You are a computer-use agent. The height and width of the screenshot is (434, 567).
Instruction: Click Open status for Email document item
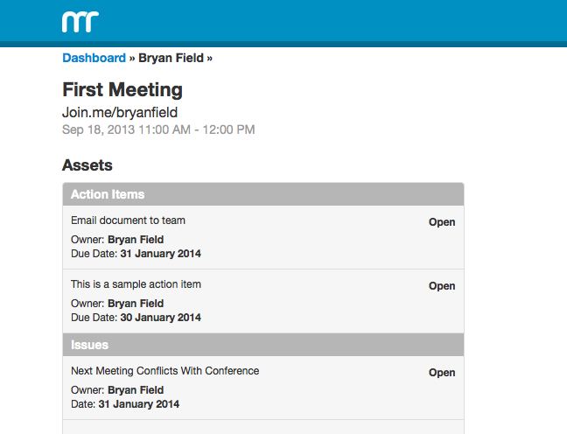(442, 222)
